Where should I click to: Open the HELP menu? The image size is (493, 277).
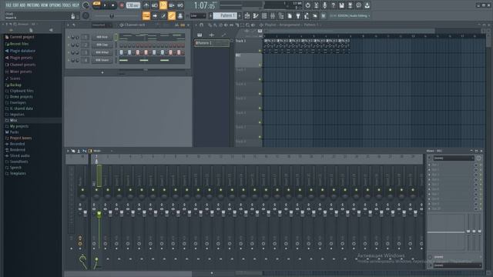pos(75,5)
